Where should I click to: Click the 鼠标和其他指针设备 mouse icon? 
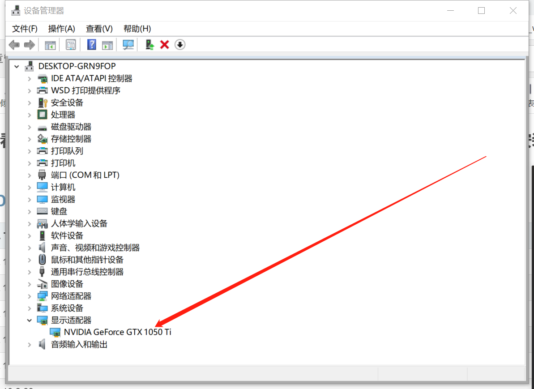(42, 260)
